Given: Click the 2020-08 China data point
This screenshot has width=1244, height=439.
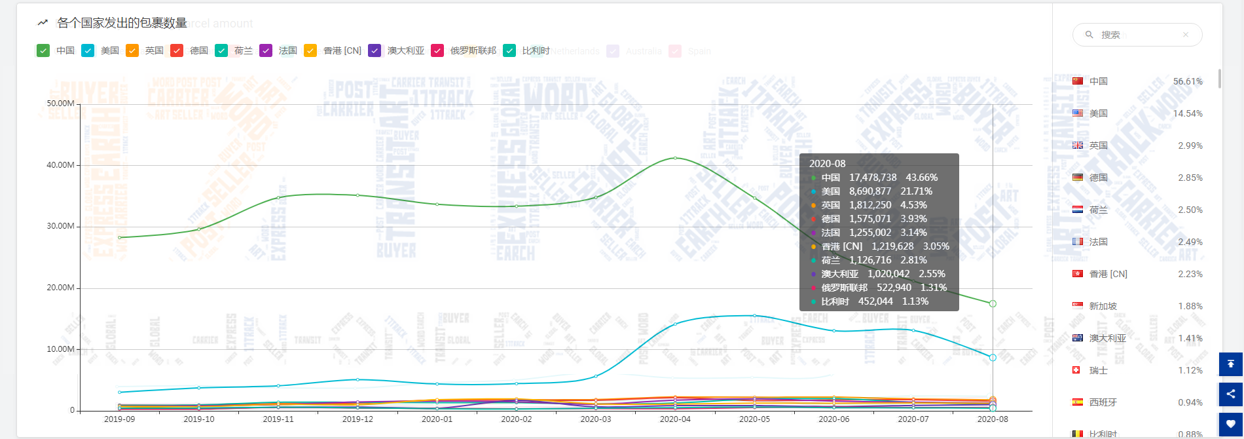Looking at the screenshot, I should (x=993, y=303).
